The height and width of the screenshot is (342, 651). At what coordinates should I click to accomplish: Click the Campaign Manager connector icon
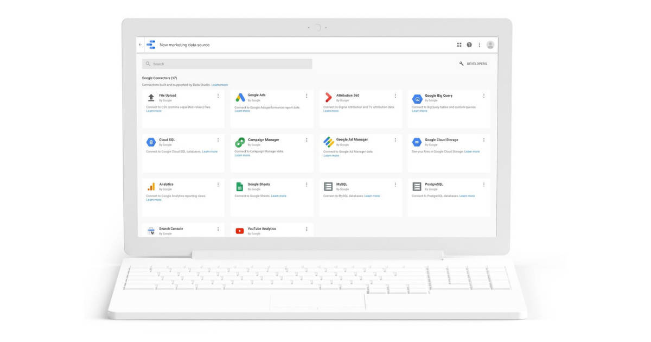(x=240, y=141)
